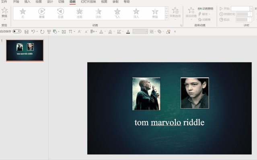Viewport: 257px width, 160px height.
Task: Click the redo/repeat circular arrow icon
Action: (42, 32)
